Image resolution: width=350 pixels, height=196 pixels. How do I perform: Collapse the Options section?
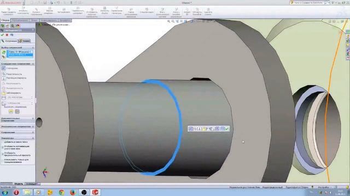point(33,138)
